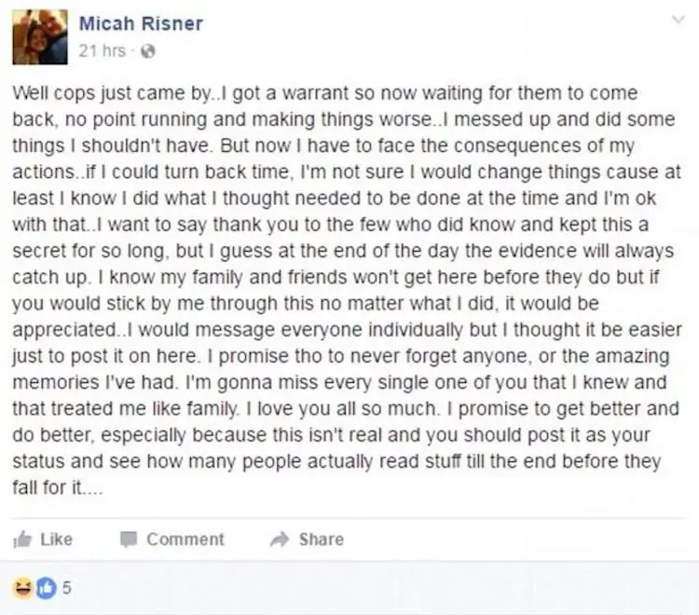Click the globe public-privacy icon
699x615 pixels.
coord(148,51)
